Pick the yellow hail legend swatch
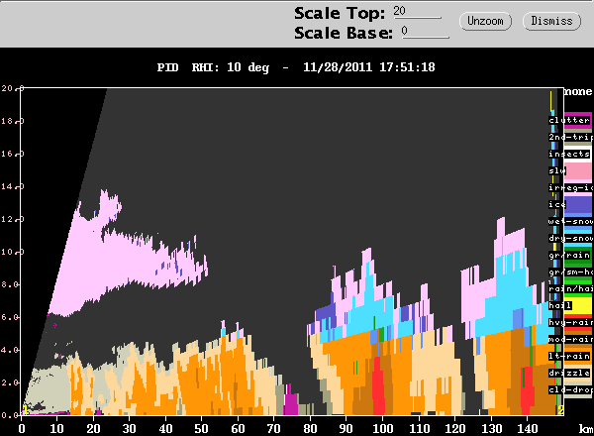The height and width of the screenshot is (436, 594). click(578, 305)
